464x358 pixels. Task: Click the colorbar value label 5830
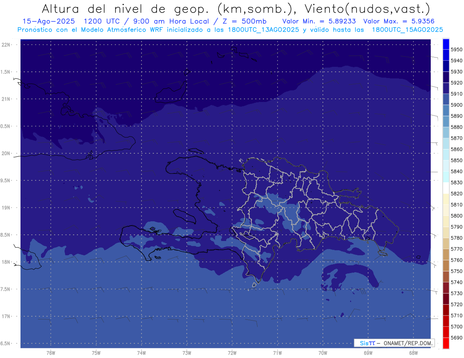pos(456,182)
